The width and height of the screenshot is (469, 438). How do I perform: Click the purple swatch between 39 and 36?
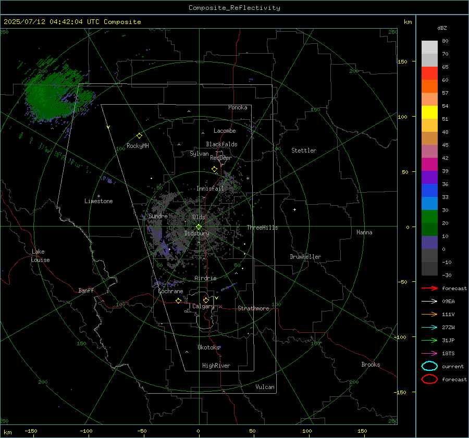click(429, 177)
